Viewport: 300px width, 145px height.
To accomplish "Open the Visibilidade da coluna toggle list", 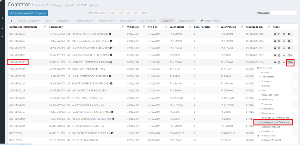I will pyautogui.click(x=96, y=13).
